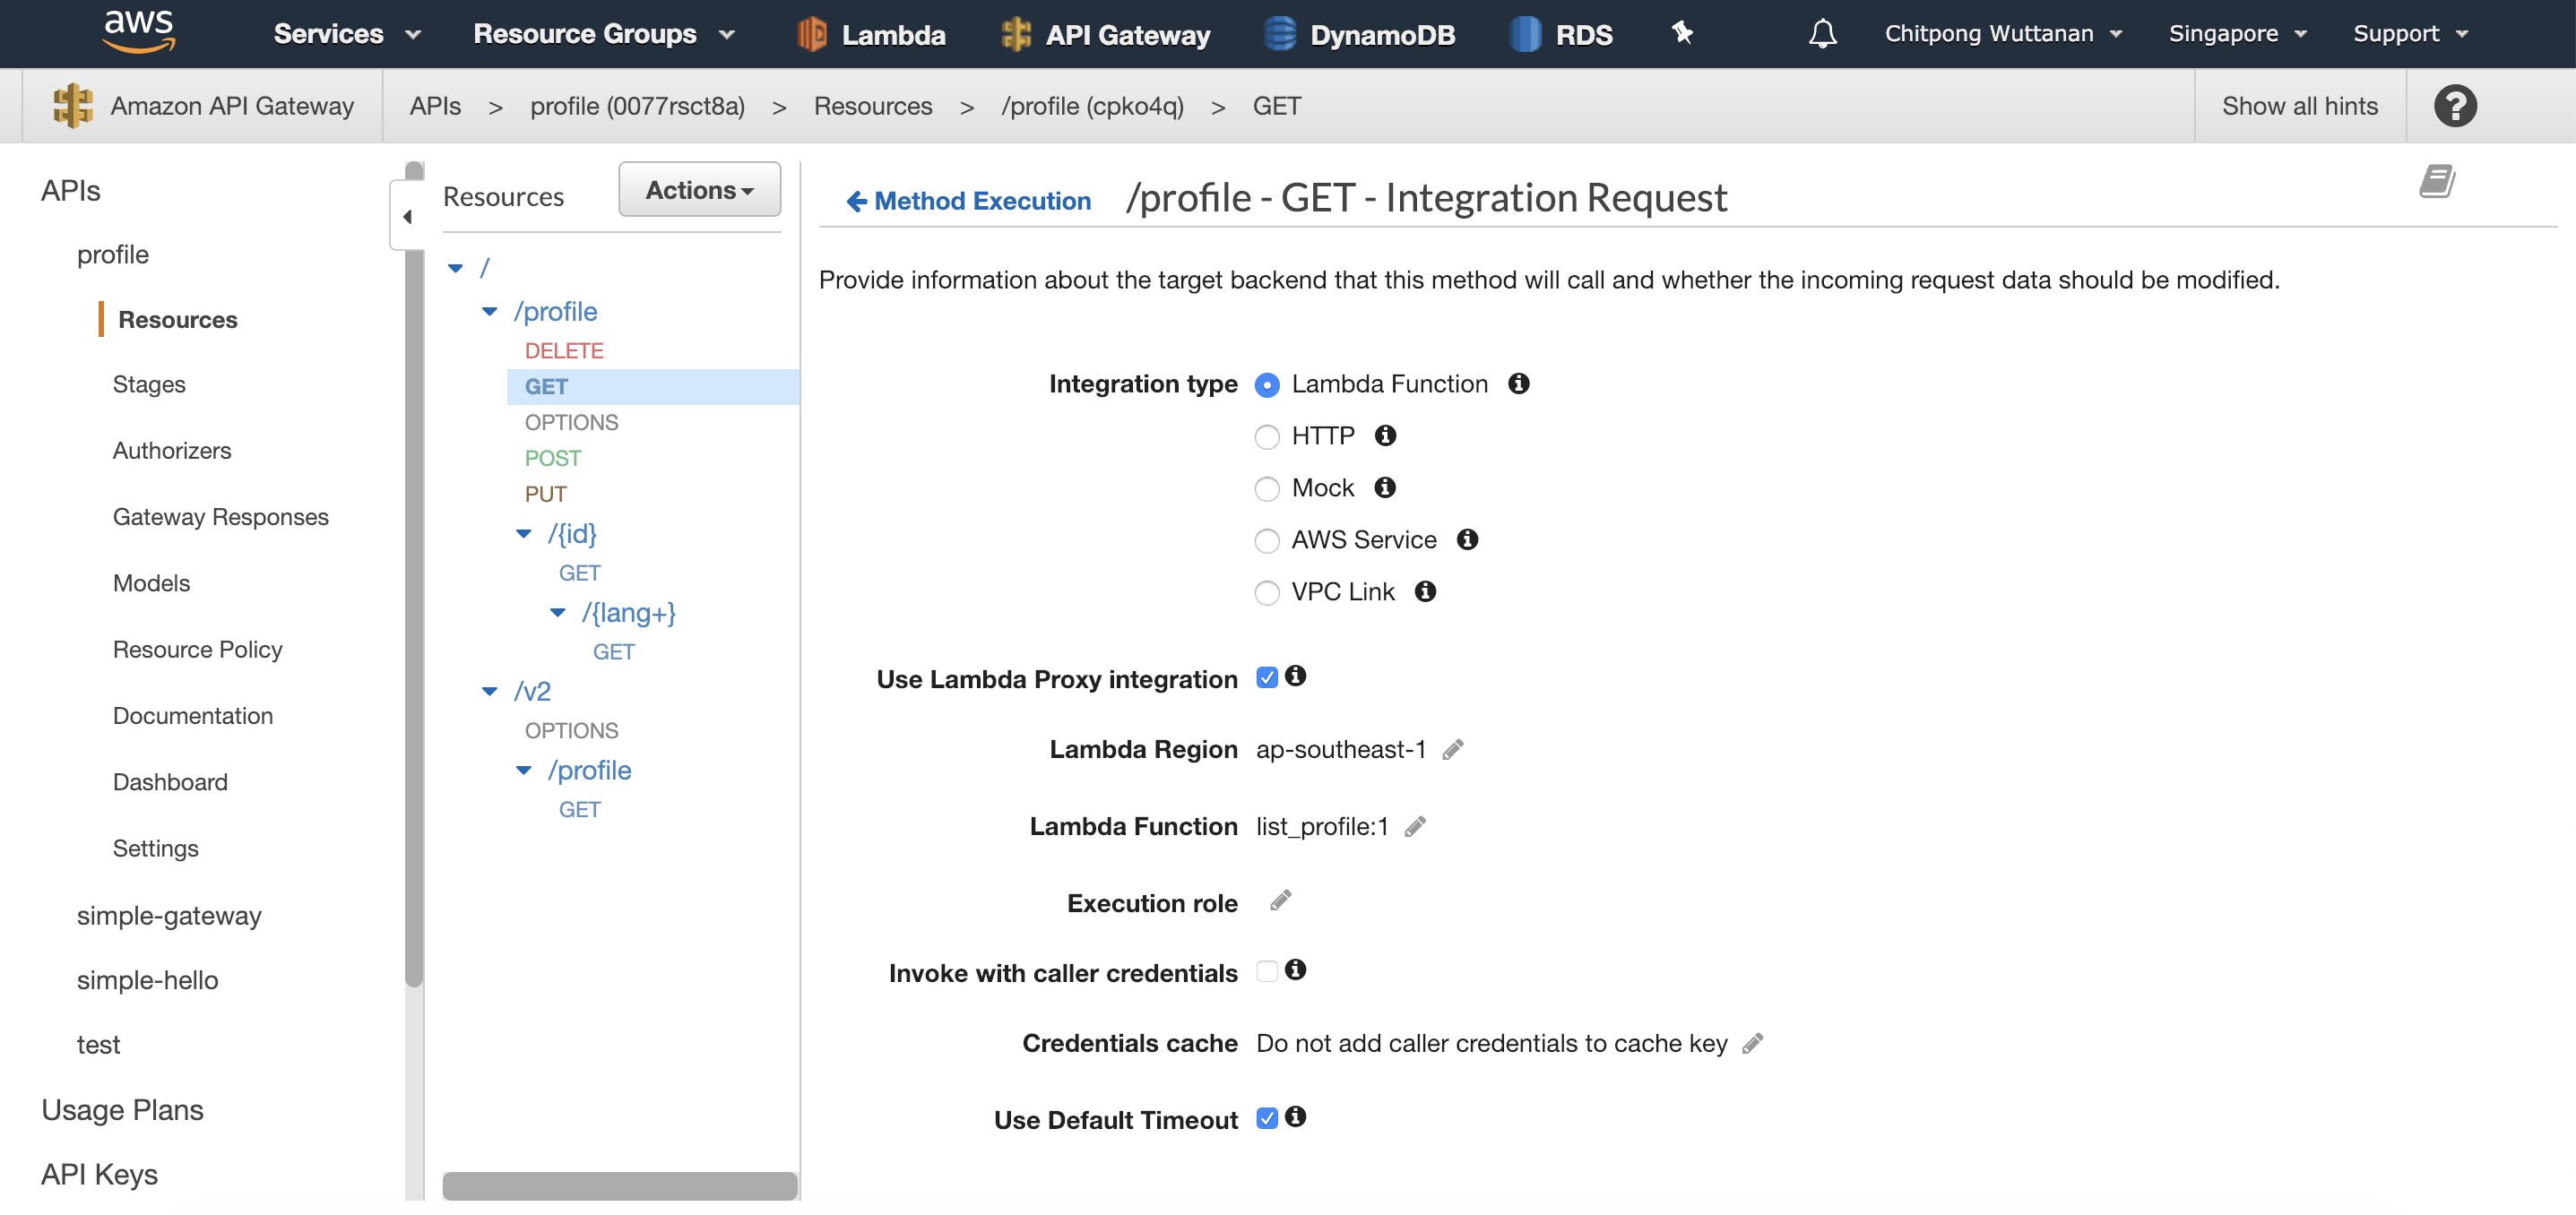Show info icon next to AWS Service
The image size is (2576, 1215).
1467,540
